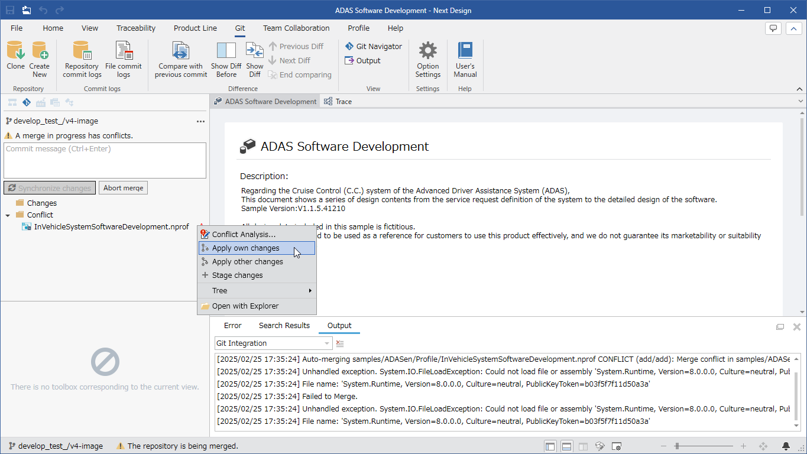Image resolution: width=807 pixels, height=454 pixels.
Task: Select the Trace document tab
Action: (x=338, y=102)
